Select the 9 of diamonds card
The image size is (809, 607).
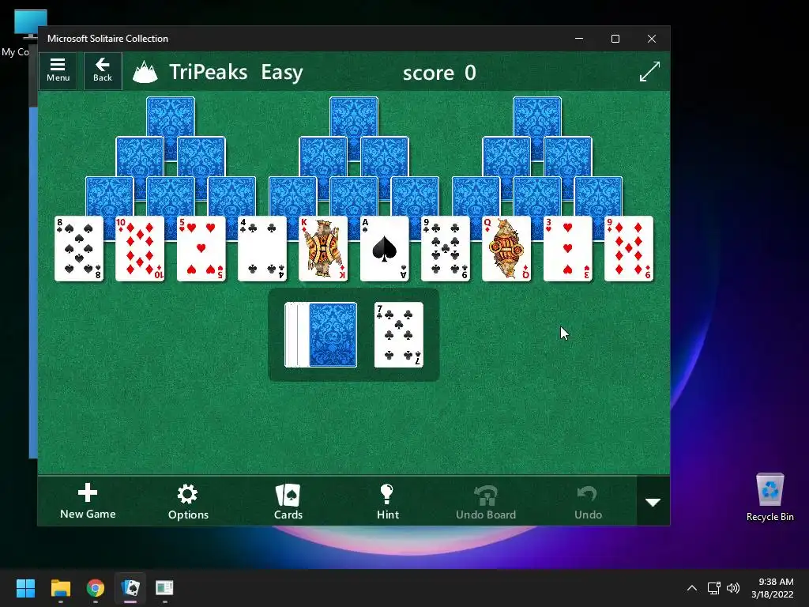click(628, 249)
